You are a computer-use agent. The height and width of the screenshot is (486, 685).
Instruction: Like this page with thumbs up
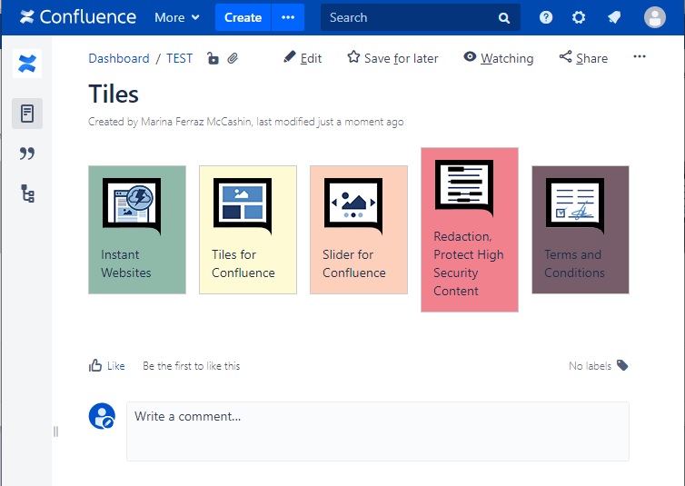(x=106, y=366)
